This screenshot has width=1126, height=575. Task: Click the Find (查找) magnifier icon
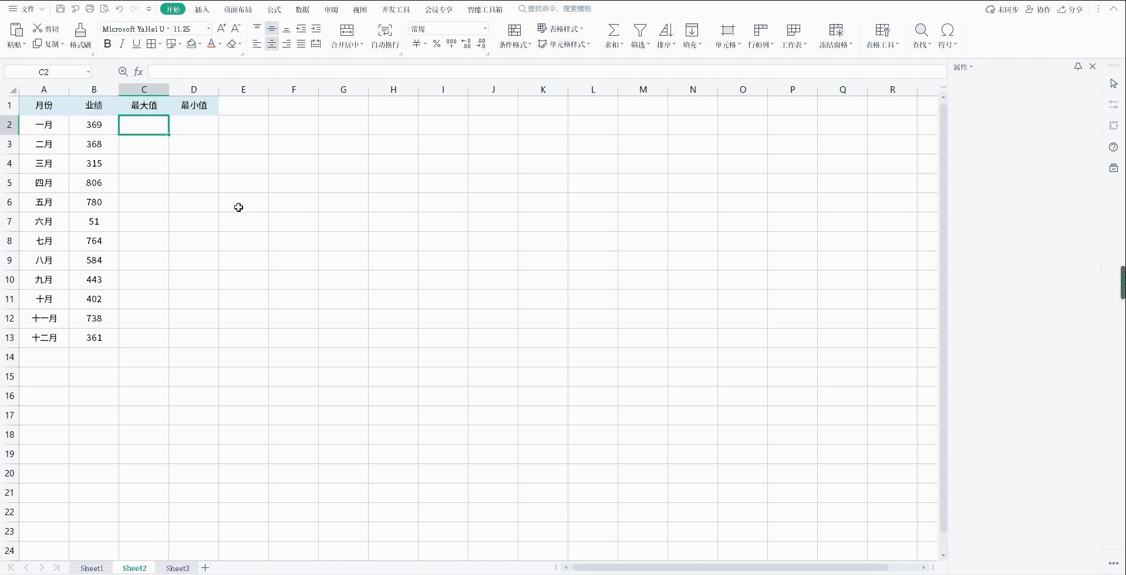921,30
